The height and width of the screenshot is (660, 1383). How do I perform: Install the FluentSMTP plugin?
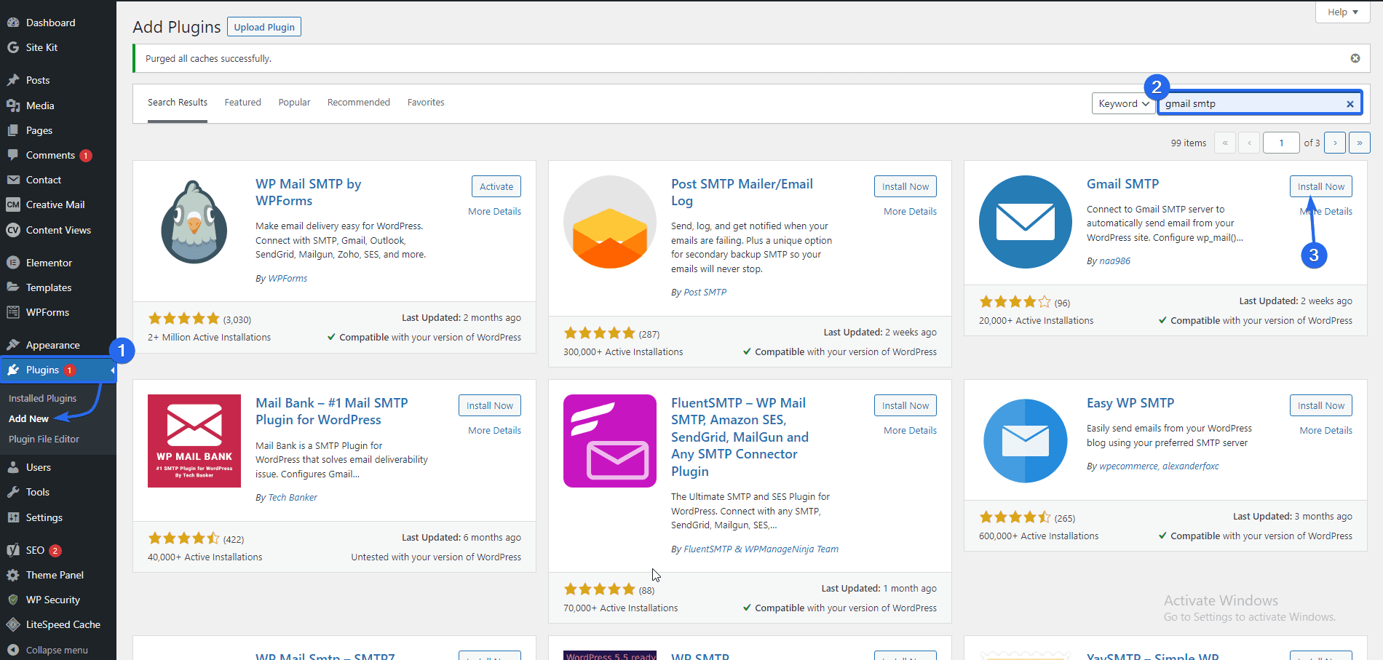(906, 405)
